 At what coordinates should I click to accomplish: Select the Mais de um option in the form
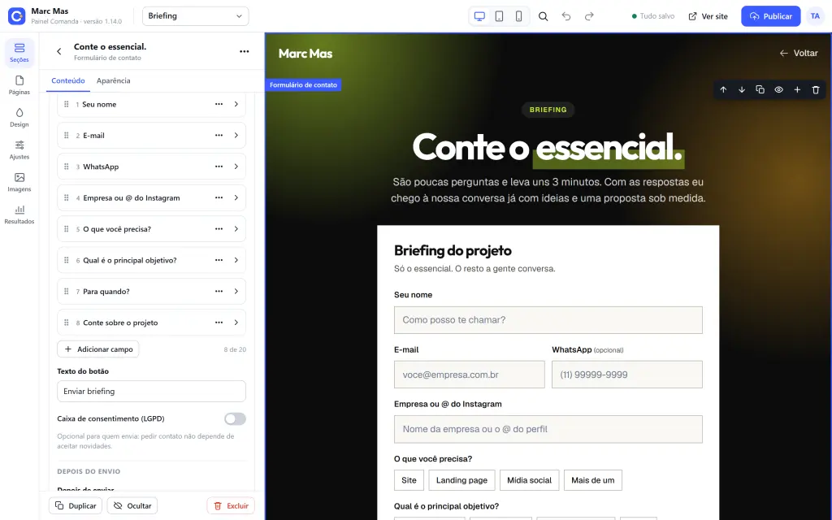[x=592, y=480]
